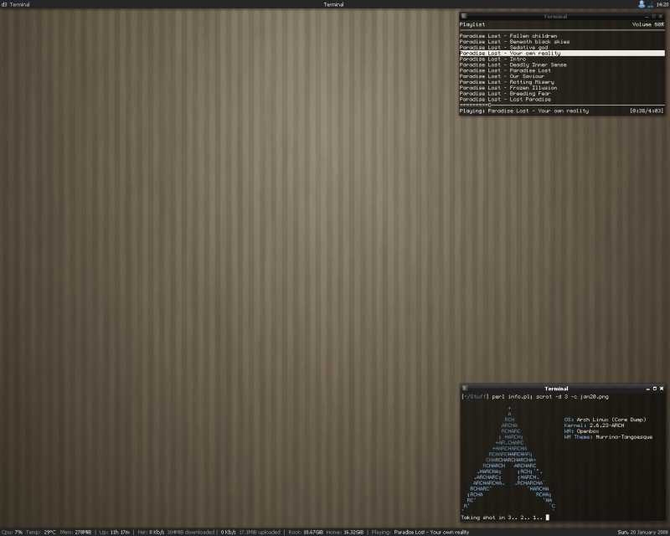
Task: Click the Terminal entry in the top-left panel
Action: (16, 4)
